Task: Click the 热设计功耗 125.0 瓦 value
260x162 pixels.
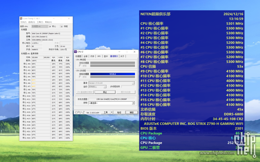Action: [x=65, y=49]
